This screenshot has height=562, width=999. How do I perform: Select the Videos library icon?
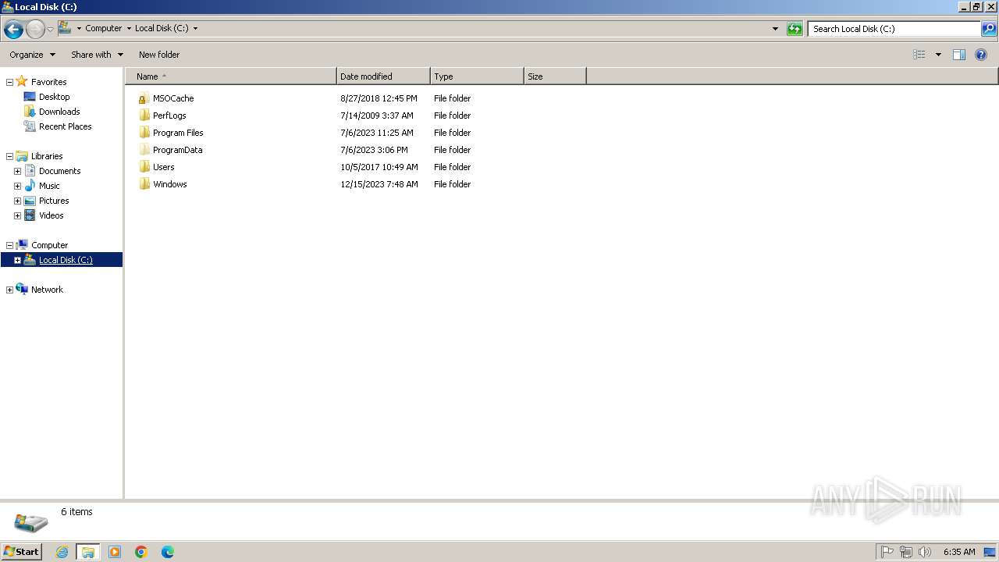click(30, 215)
